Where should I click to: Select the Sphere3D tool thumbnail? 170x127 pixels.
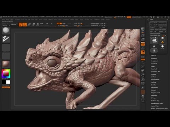pyautogui.click(x=163, y=38)
